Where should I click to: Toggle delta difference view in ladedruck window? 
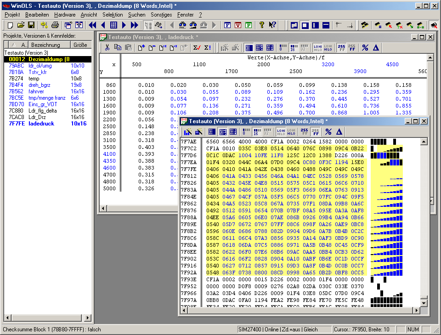376,48
